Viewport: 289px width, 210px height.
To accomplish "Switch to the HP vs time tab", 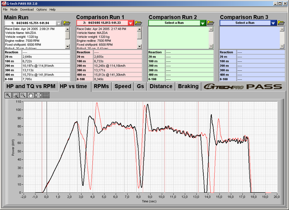I will click(74, 86).
